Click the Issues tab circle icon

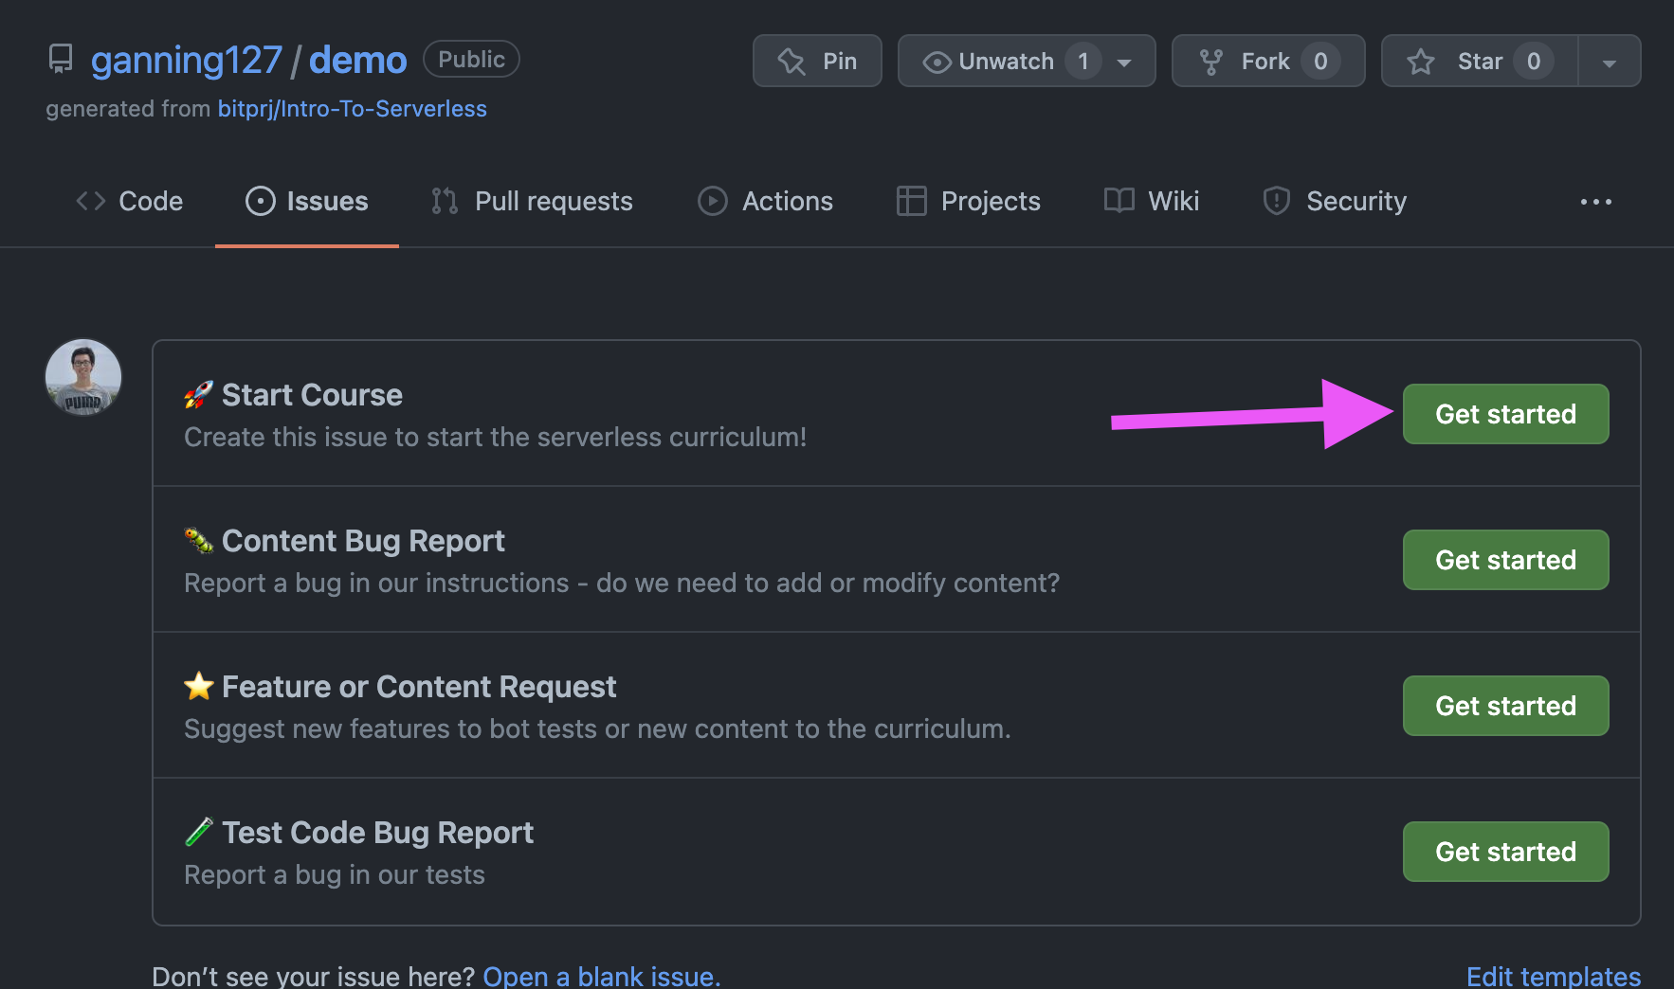coord(261,201)
